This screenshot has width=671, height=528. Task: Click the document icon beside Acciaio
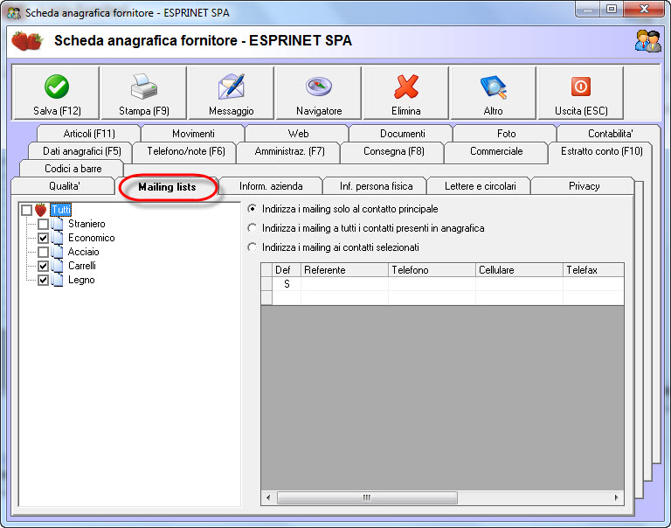tap(58, 252)
